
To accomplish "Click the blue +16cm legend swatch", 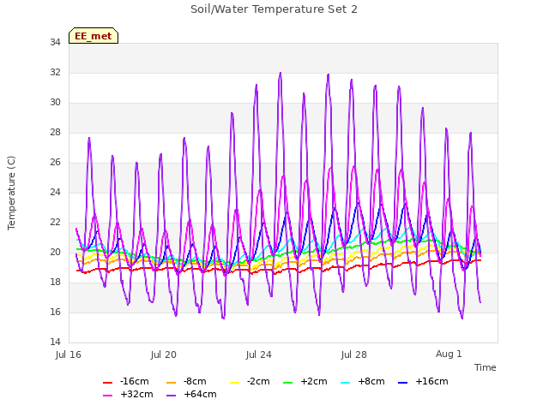I will 403,383.
